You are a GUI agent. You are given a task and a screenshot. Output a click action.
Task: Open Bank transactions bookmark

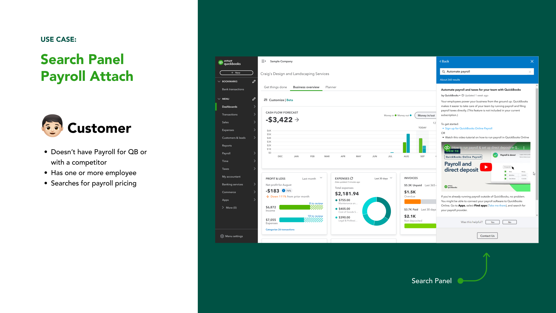pos(233,89)
